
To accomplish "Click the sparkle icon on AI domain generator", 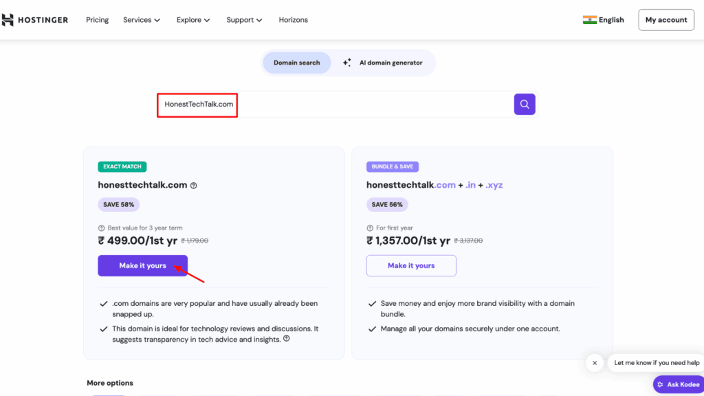I will (347, 62).
